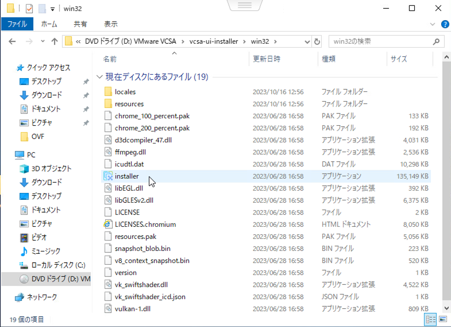Click the win32 search input field
This screenshot has height=327, width=451.
tap(378, 42)
